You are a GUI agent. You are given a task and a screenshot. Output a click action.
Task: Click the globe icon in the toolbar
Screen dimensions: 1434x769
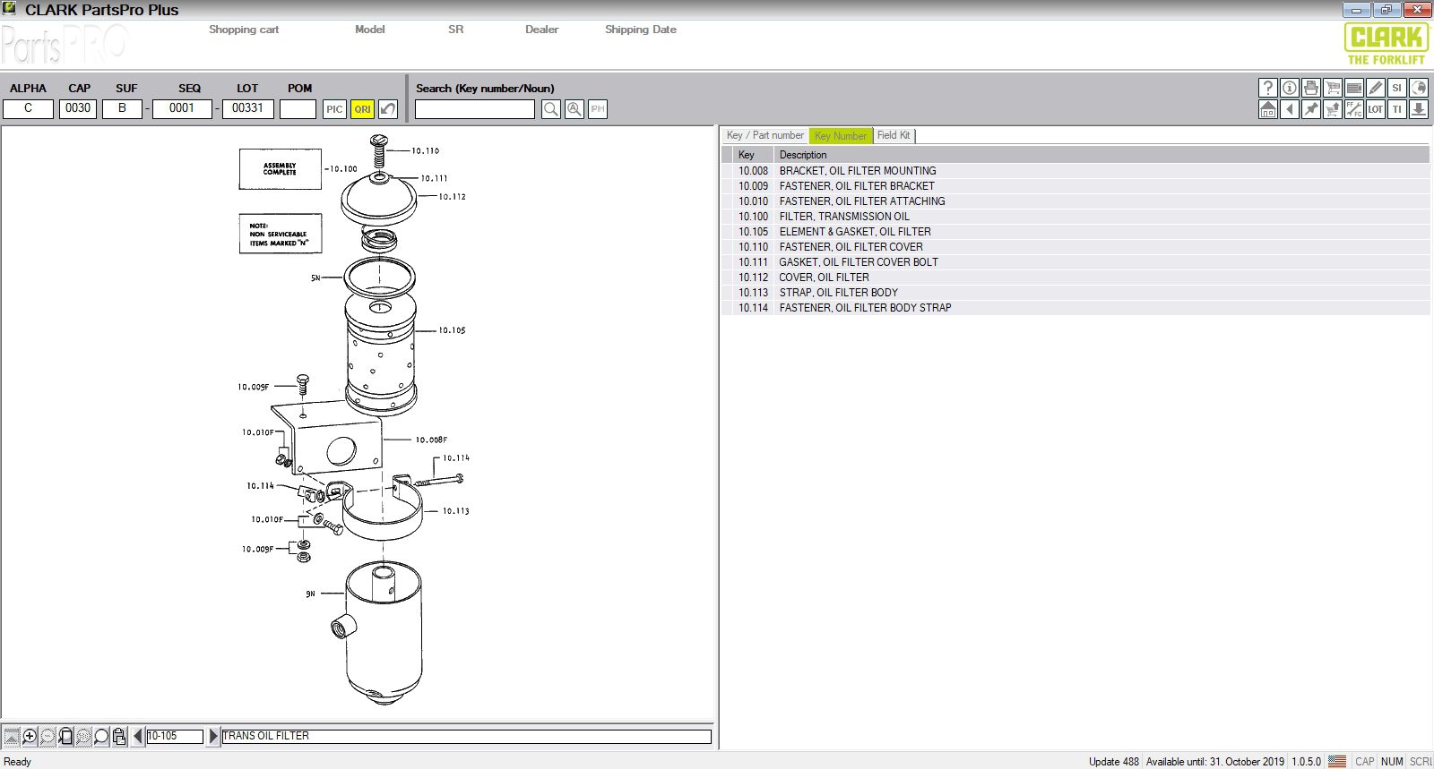(1418, 88)
